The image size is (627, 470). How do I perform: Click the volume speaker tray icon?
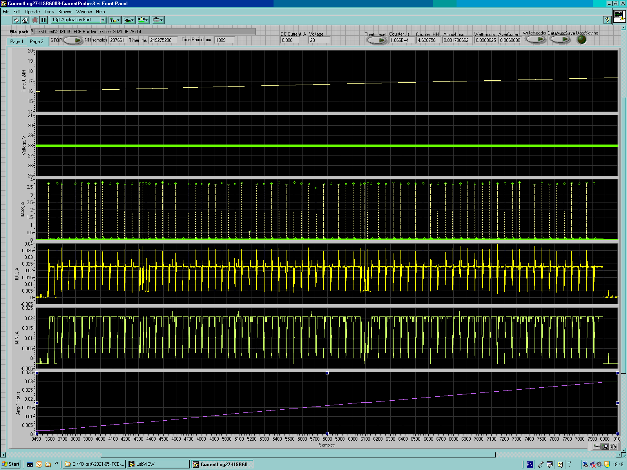(599, 465)
